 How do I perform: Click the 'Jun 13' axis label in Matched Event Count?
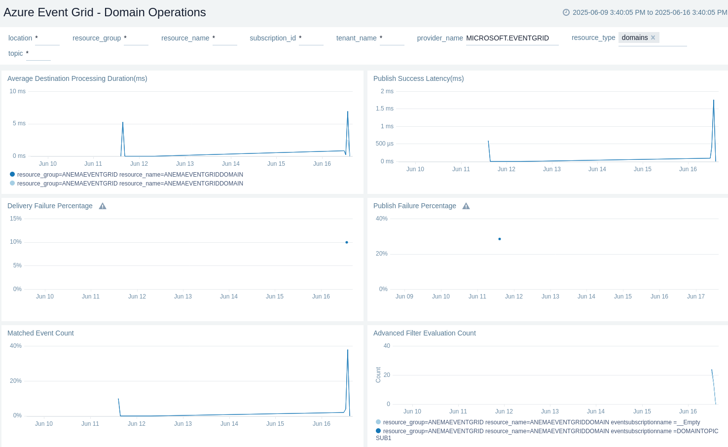click(x=183, y=424)
